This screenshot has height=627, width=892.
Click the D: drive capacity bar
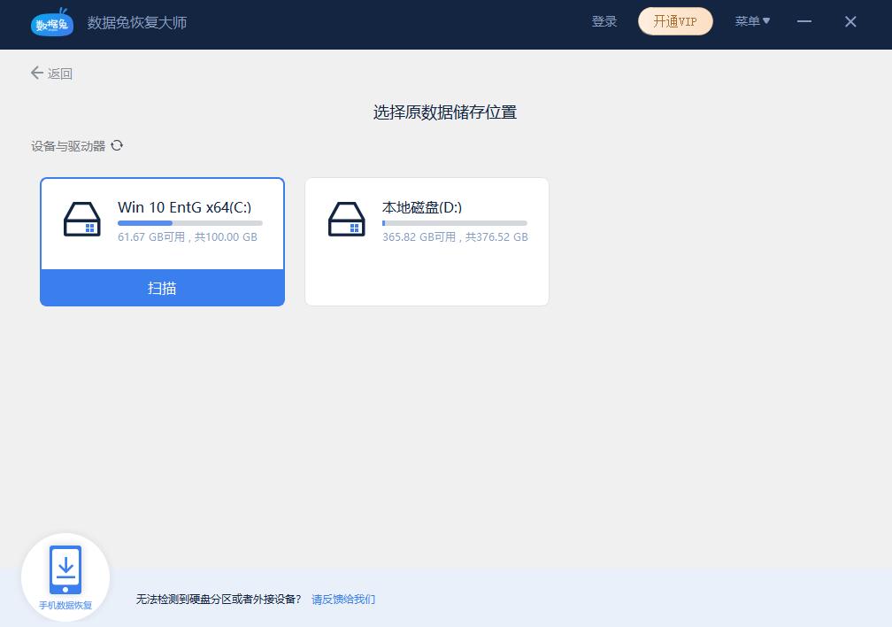click(x=454, y=222)
